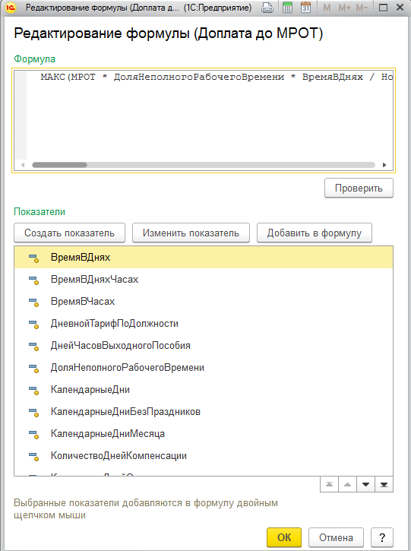This screenshot has height=551, width=411.
Task: Select ДоляНеполногоРабочегоВремени indicator
Action: coord(204,368)
